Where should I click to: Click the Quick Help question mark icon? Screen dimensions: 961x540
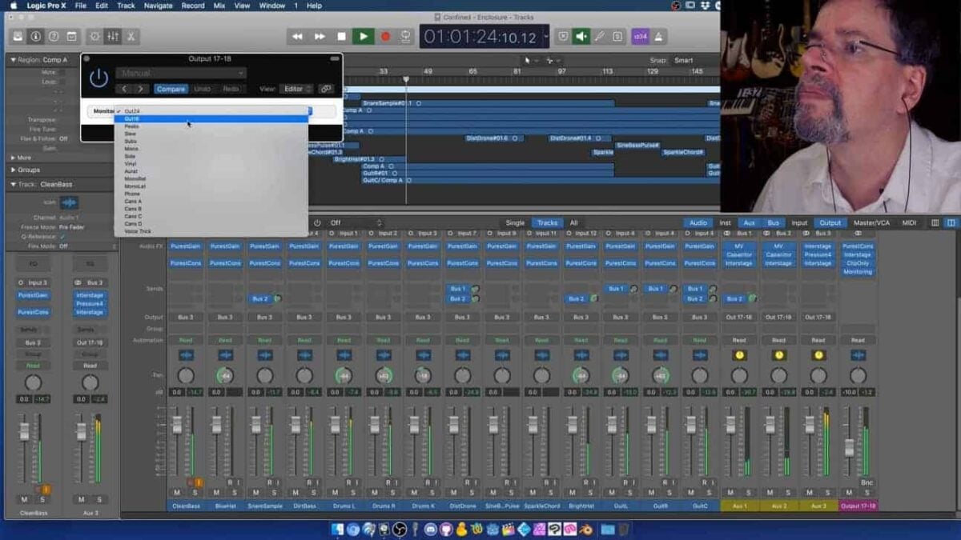(x=54, y=36)
